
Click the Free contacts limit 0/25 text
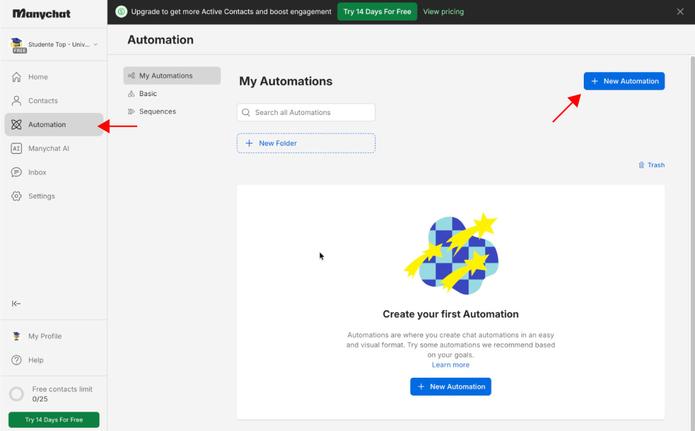pyautogui.click(x=63, y=394)
